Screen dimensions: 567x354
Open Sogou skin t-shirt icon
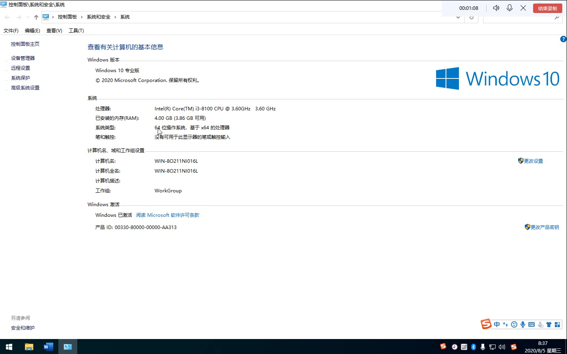click(x=548, y=324)
